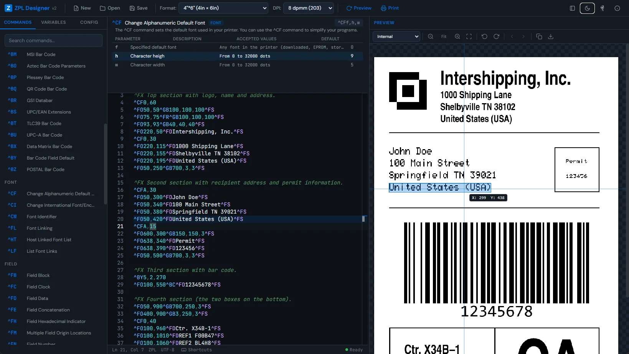Open the CONFIG tab
The width and height of the screenshot is (629, 354).
pyautogui.click(x=89, y=22)
